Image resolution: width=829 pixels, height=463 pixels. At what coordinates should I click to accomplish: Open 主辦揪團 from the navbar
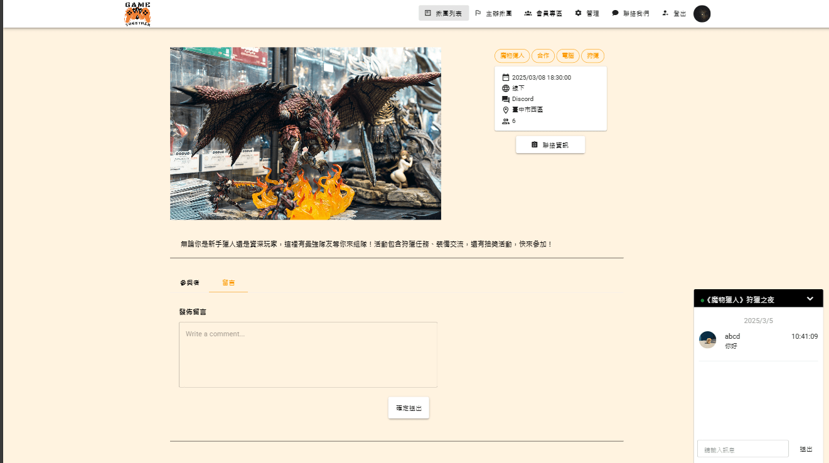493,13
